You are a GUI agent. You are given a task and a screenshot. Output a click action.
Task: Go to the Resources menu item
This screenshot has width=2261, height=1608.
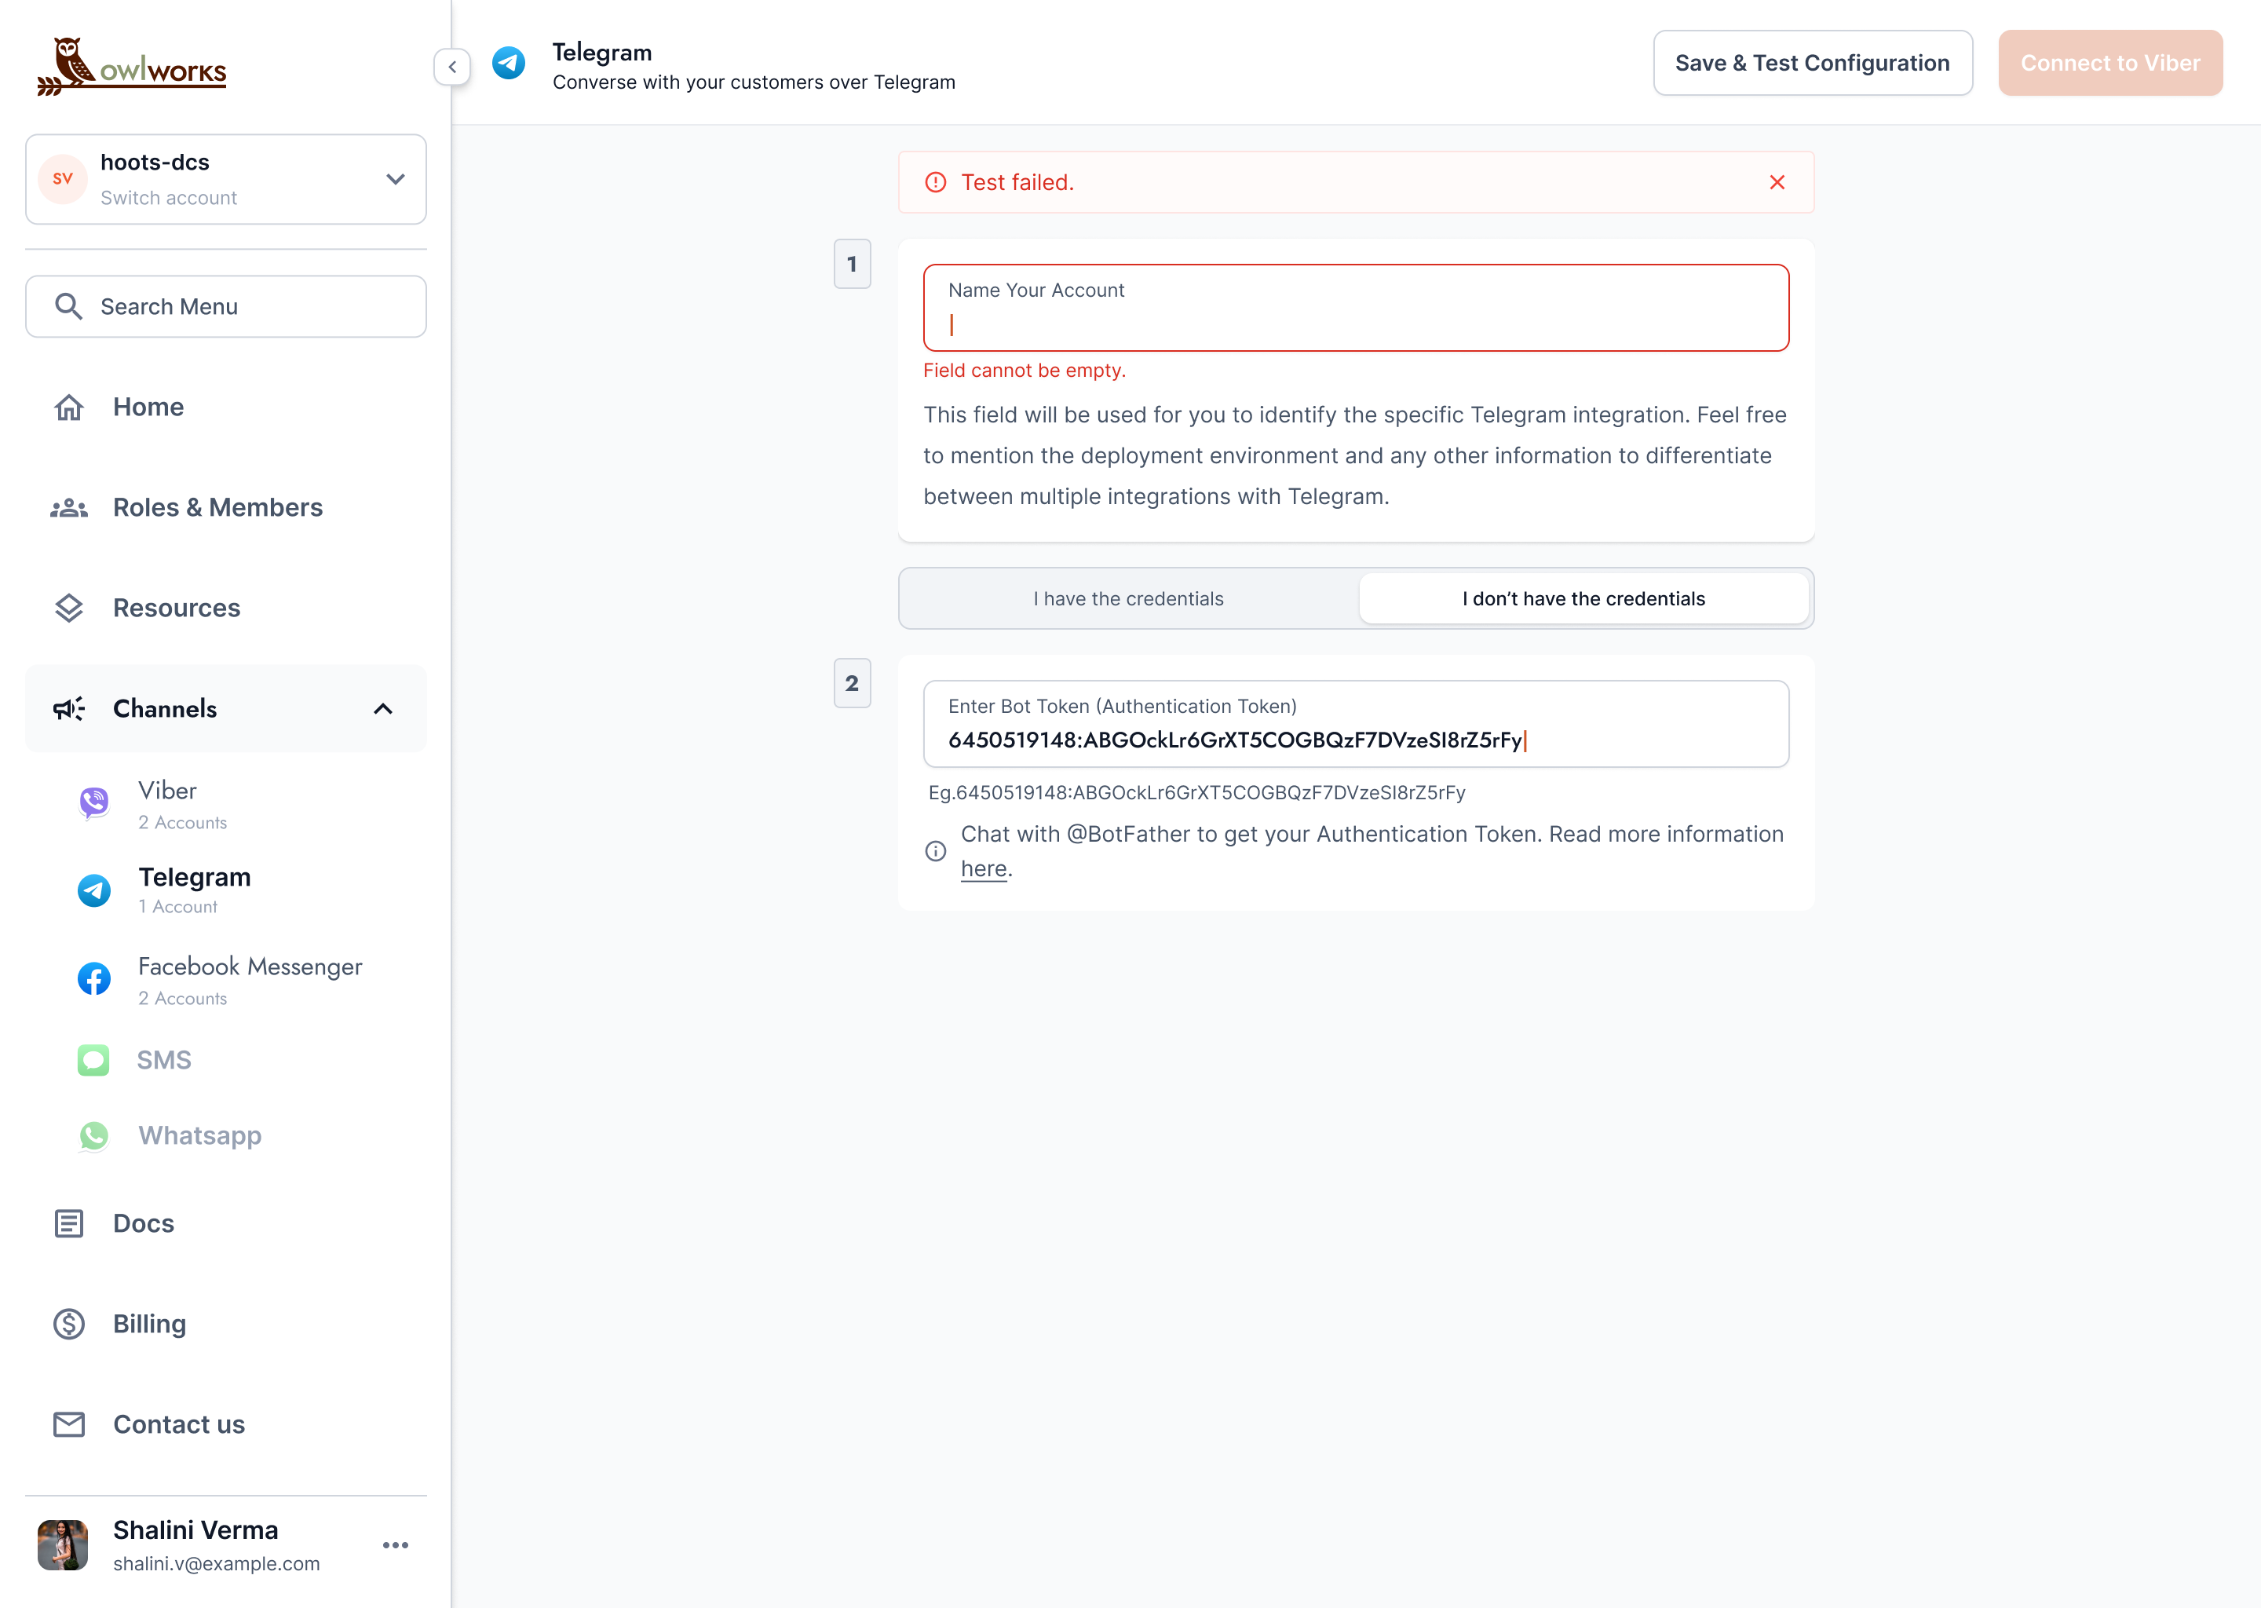176,608
